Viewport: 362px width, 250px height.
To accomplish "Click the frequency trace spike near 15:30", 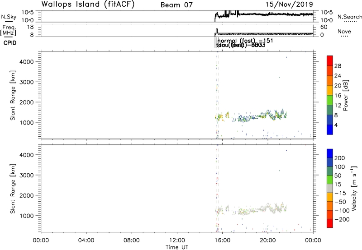I will point(217,31).
